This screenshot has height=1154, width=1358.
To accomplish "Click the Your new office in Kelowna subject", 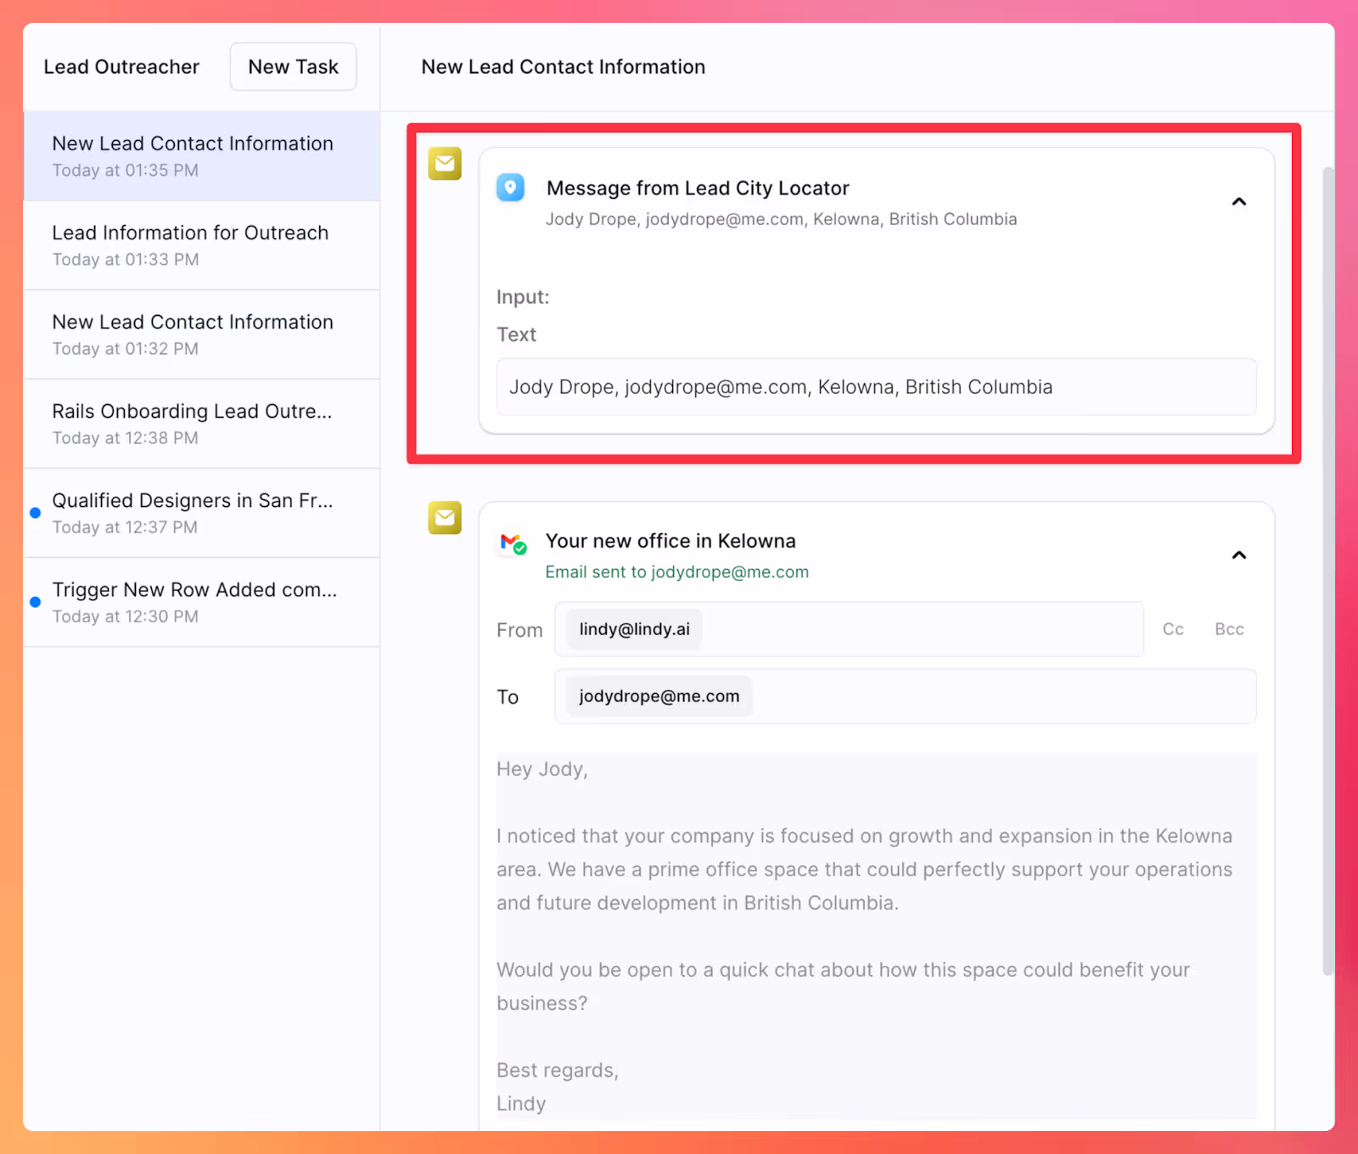I will (x=671, y=541).
